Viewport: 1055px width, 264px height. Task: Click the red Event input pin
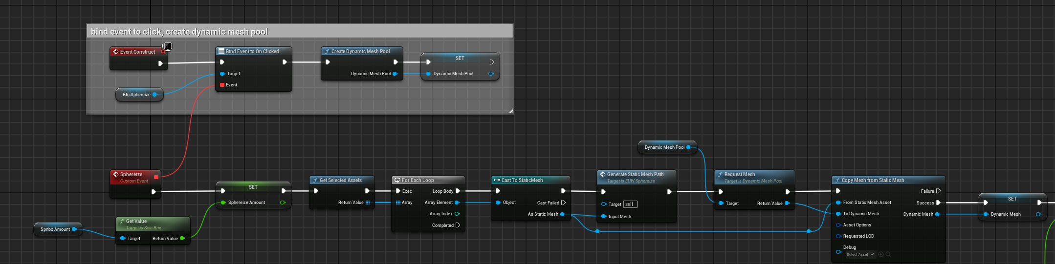tap(222, 85)
